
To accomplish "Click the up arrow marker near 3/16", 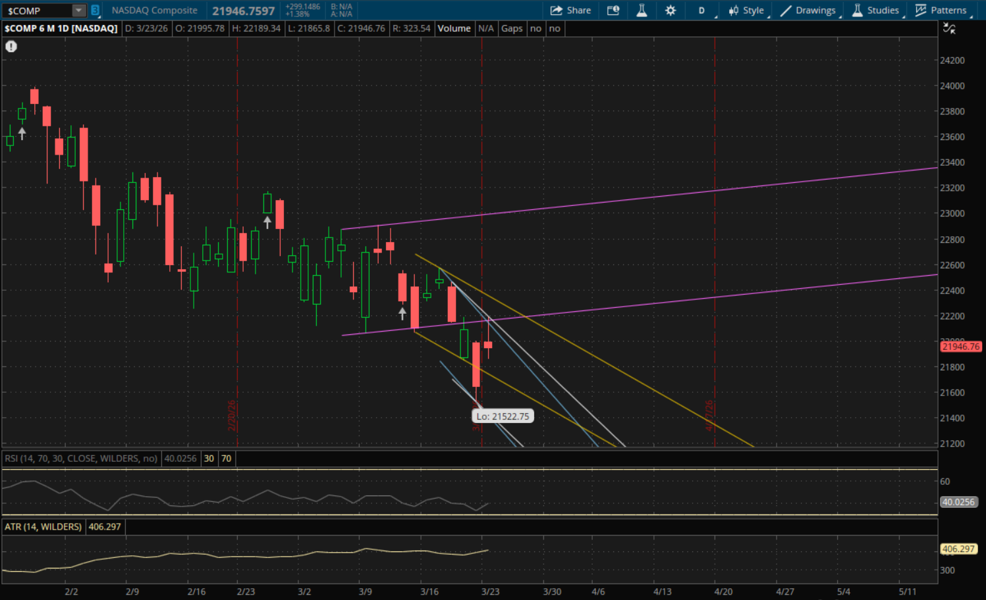I will tap(402, 314).
